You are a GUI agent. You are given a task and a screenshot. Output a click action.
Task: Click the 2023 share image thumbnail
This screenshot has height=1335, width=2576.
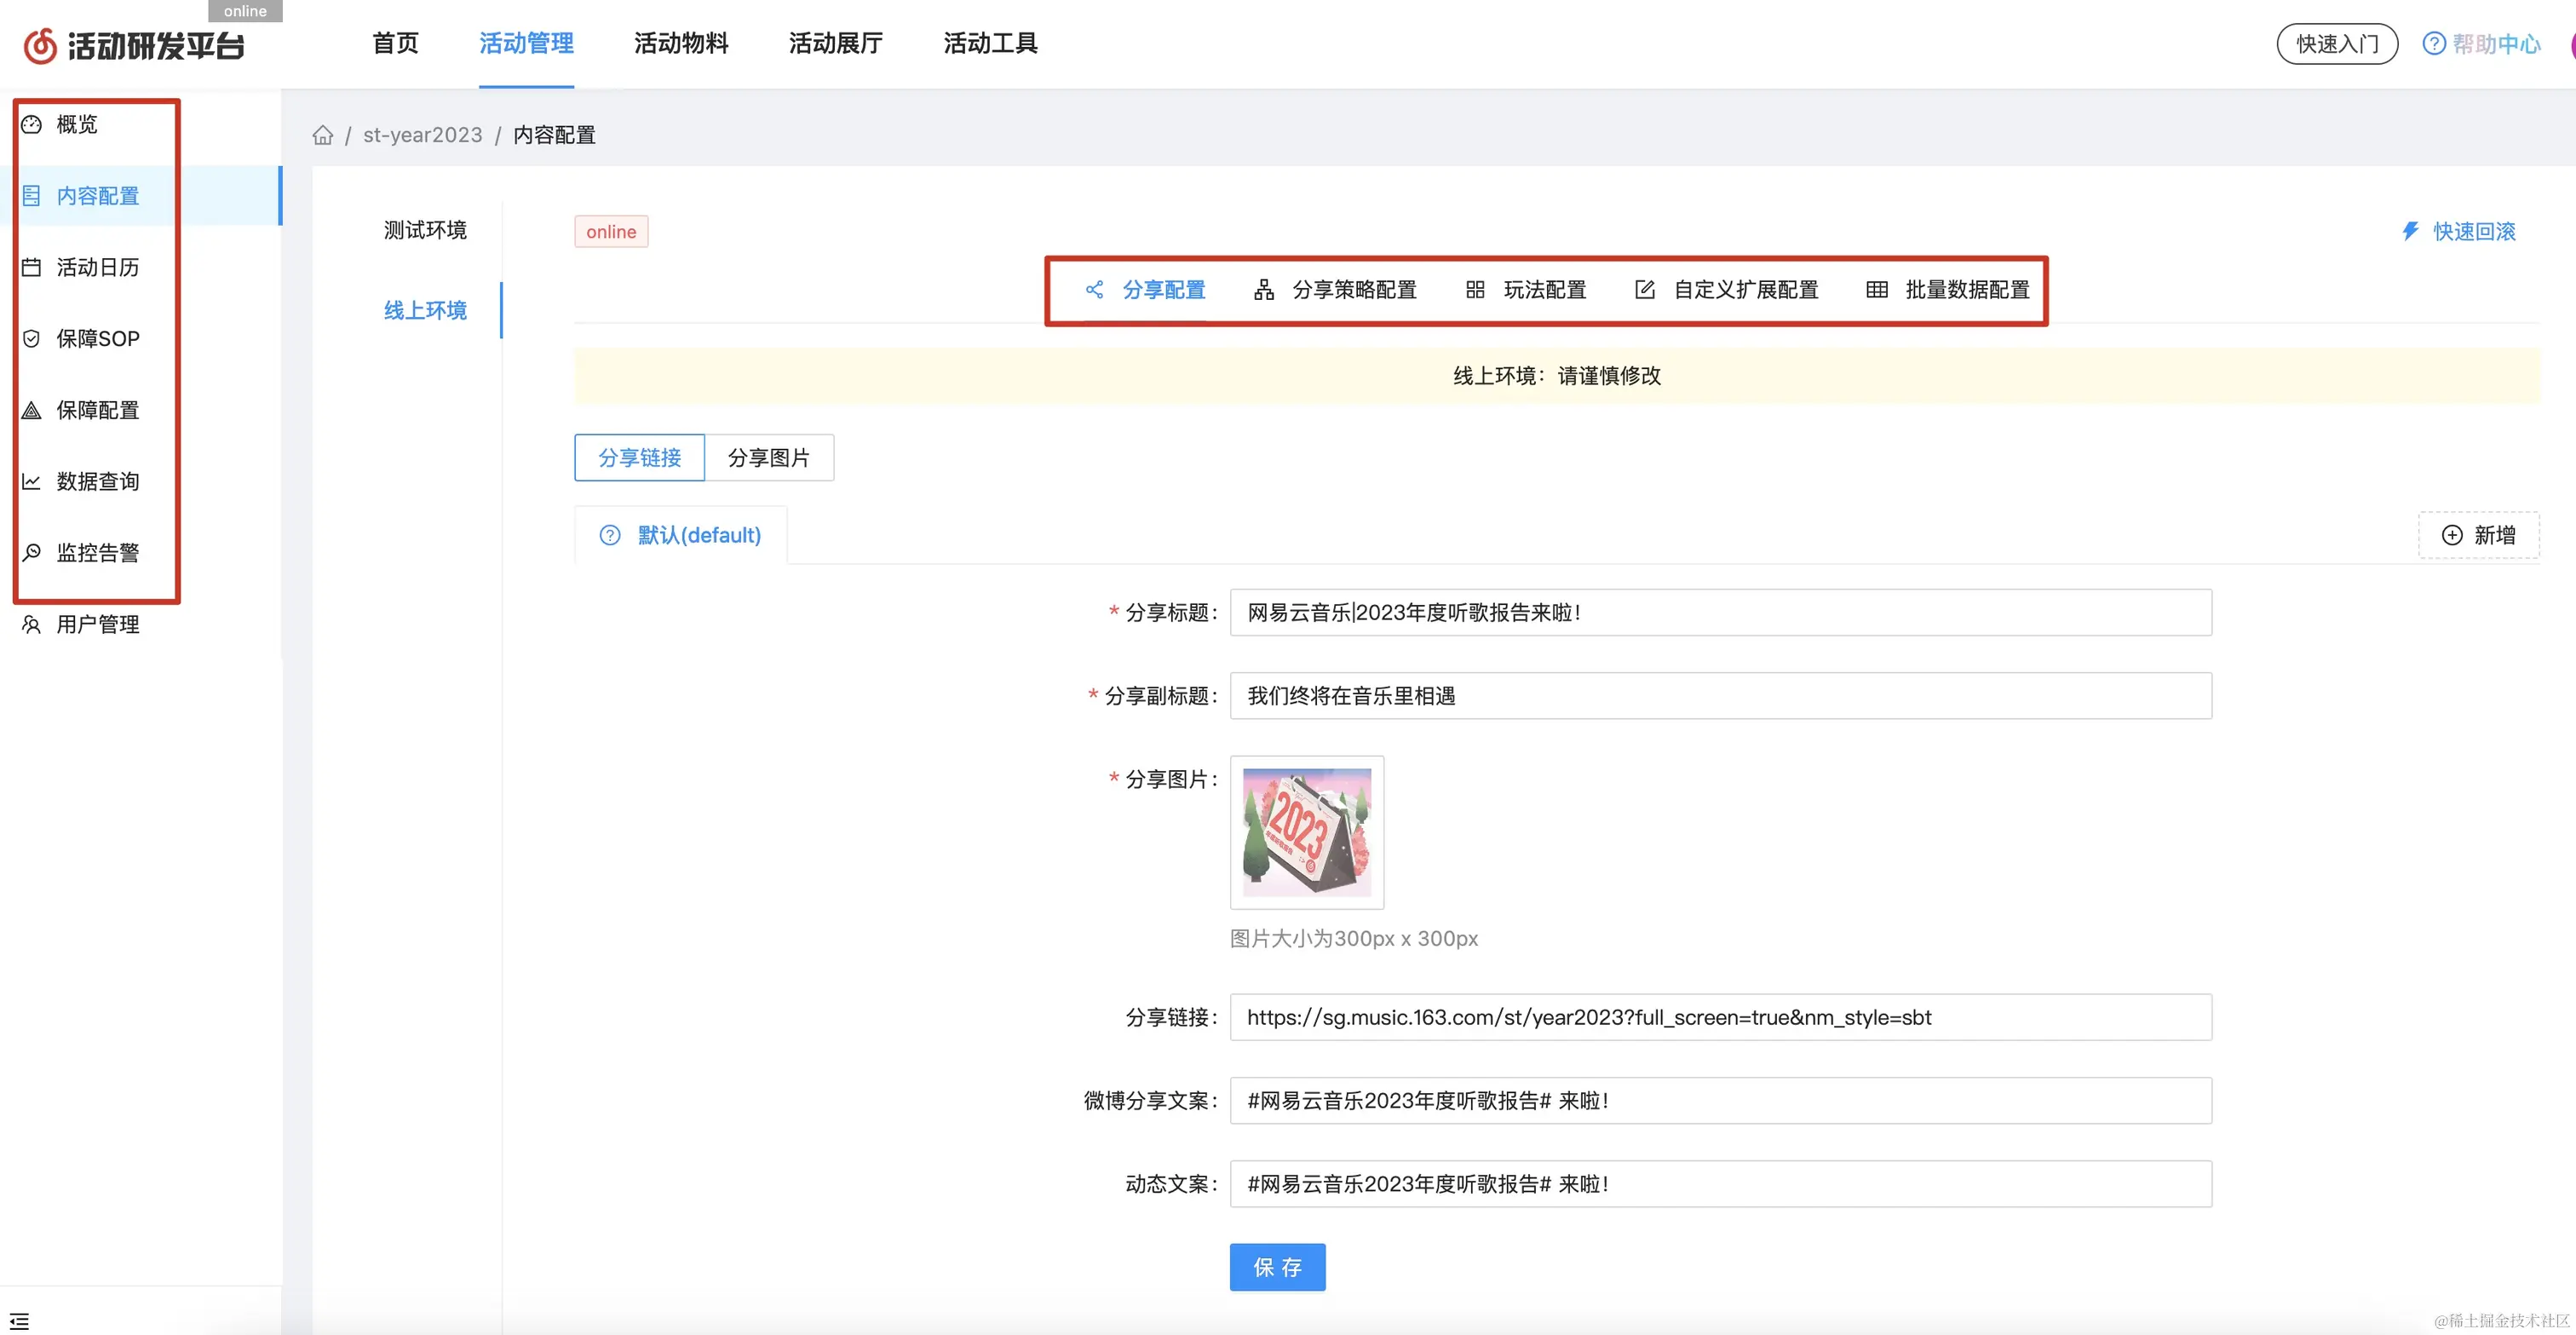tap(1307, 832)
